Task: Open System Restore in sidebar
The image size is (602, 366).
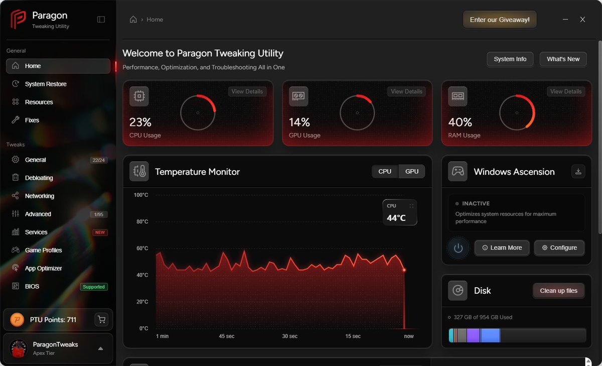Action: pyautogui.click(x=58, y=84)
